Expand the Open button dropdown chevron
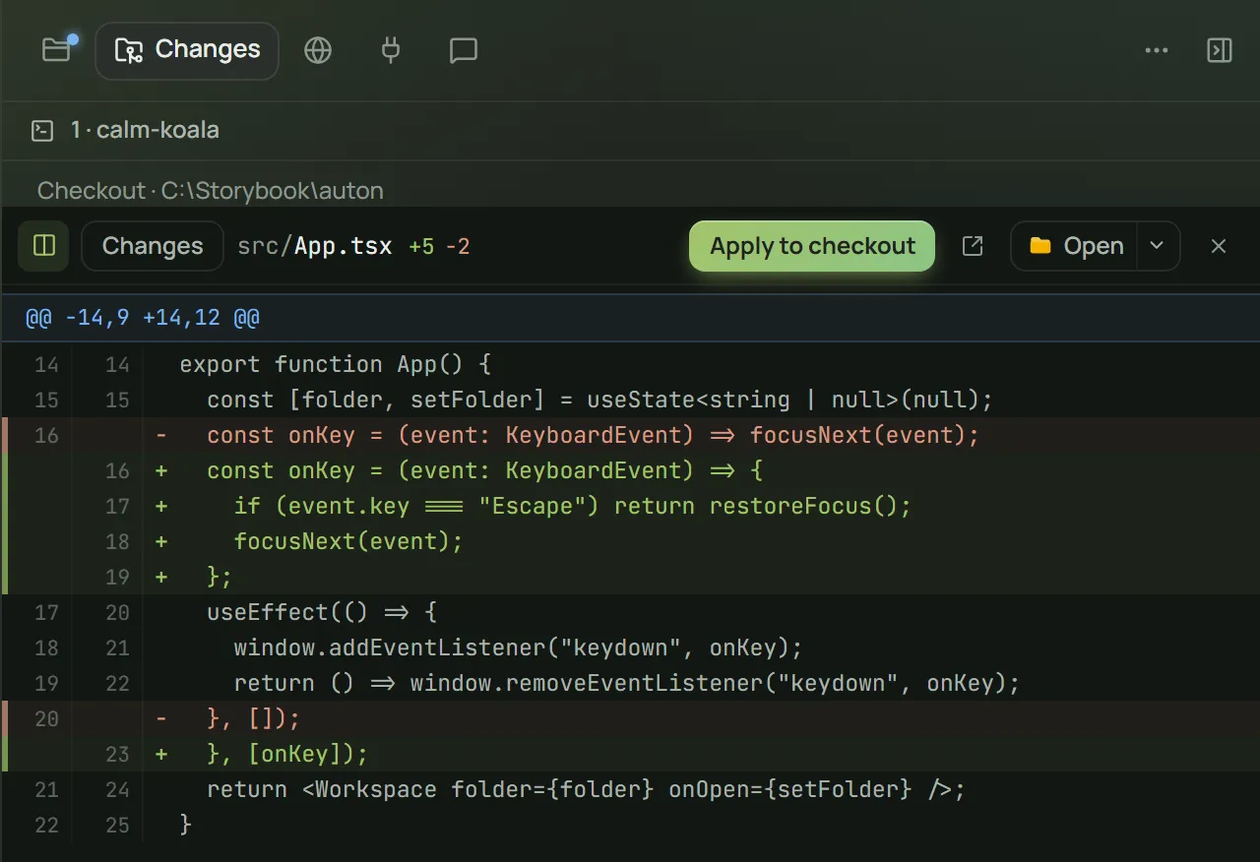The width and height of the screenshot is (1260, 862). click(1158, 246)
